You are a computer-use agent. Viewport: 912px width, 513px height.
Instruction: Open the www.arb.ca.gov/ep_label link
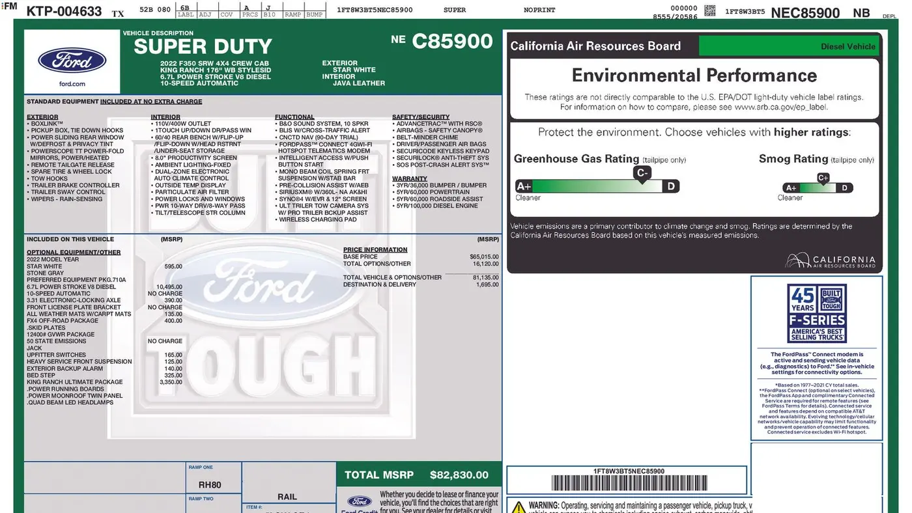(x=782, y=107)
